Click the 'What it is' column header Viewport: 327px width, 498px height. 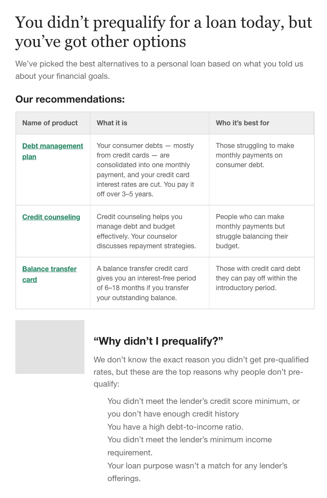point(150,123)
